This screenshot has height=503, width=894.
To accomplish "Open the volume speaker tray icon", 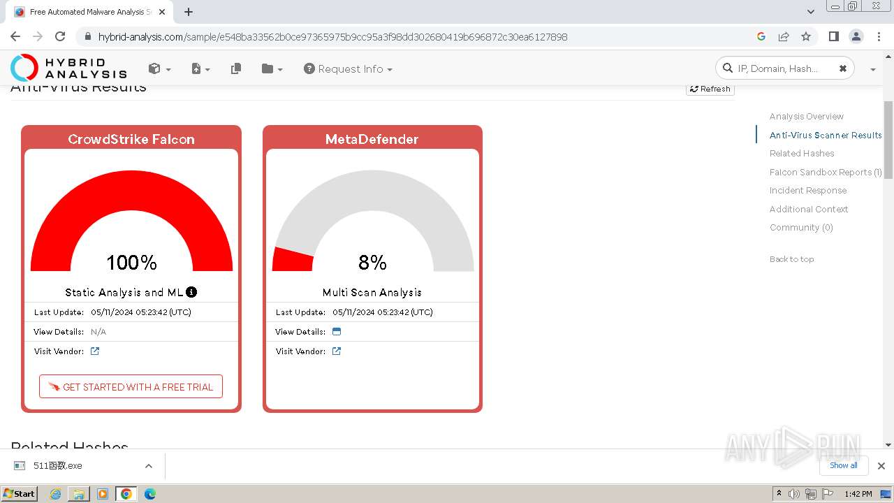I will tap(794, 494).
